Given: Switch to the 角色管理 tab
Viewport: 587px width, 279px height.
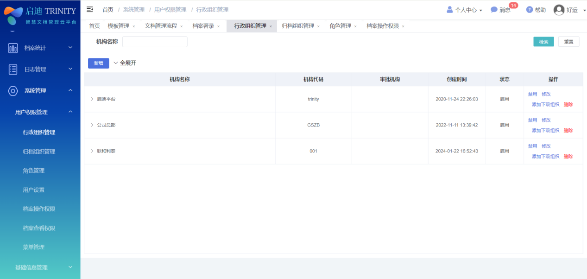Looking at the screenshot, I should [341, 26].
